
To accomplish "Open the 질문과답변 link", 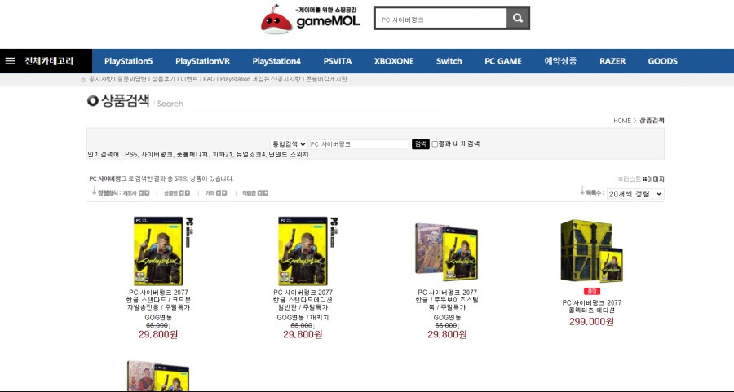I will click(x=131, y=80).
